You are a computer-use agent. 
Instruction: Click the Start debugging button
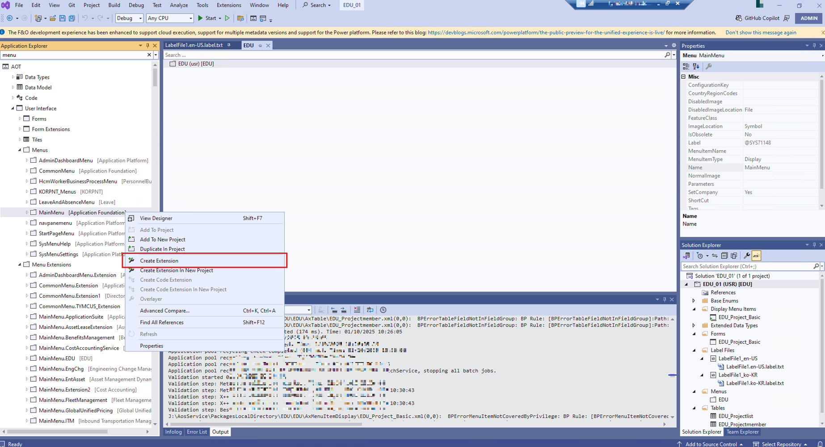click(x=207, y=18)
